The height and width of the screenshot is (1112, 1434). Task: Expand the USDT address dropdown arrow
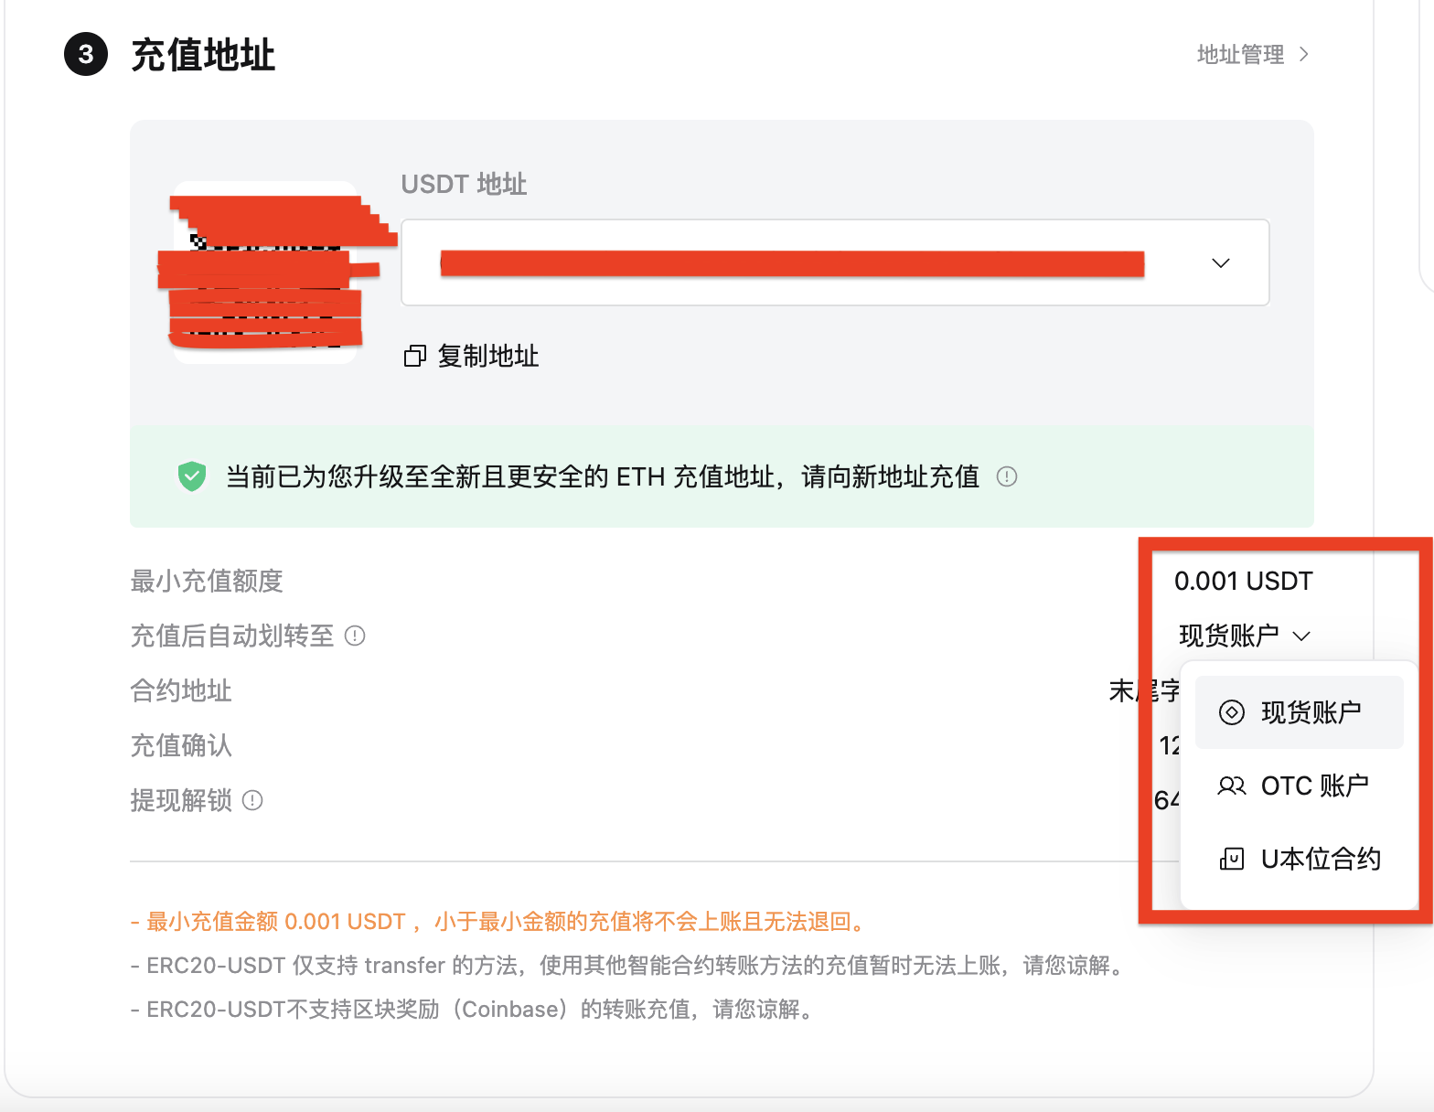pos(1220,263)
